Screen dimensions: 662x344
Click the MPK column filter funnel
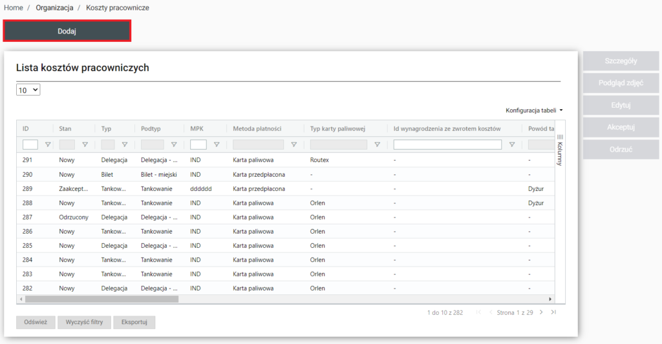217,145
